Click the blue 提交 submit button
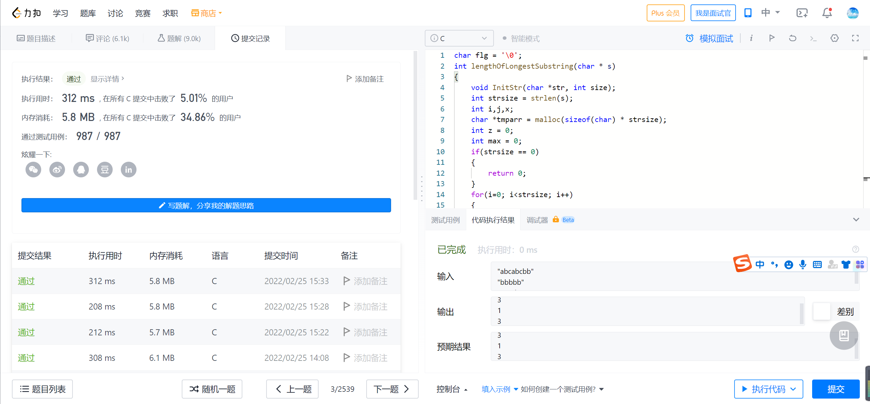The image size is (870, 404). [835, 389]
